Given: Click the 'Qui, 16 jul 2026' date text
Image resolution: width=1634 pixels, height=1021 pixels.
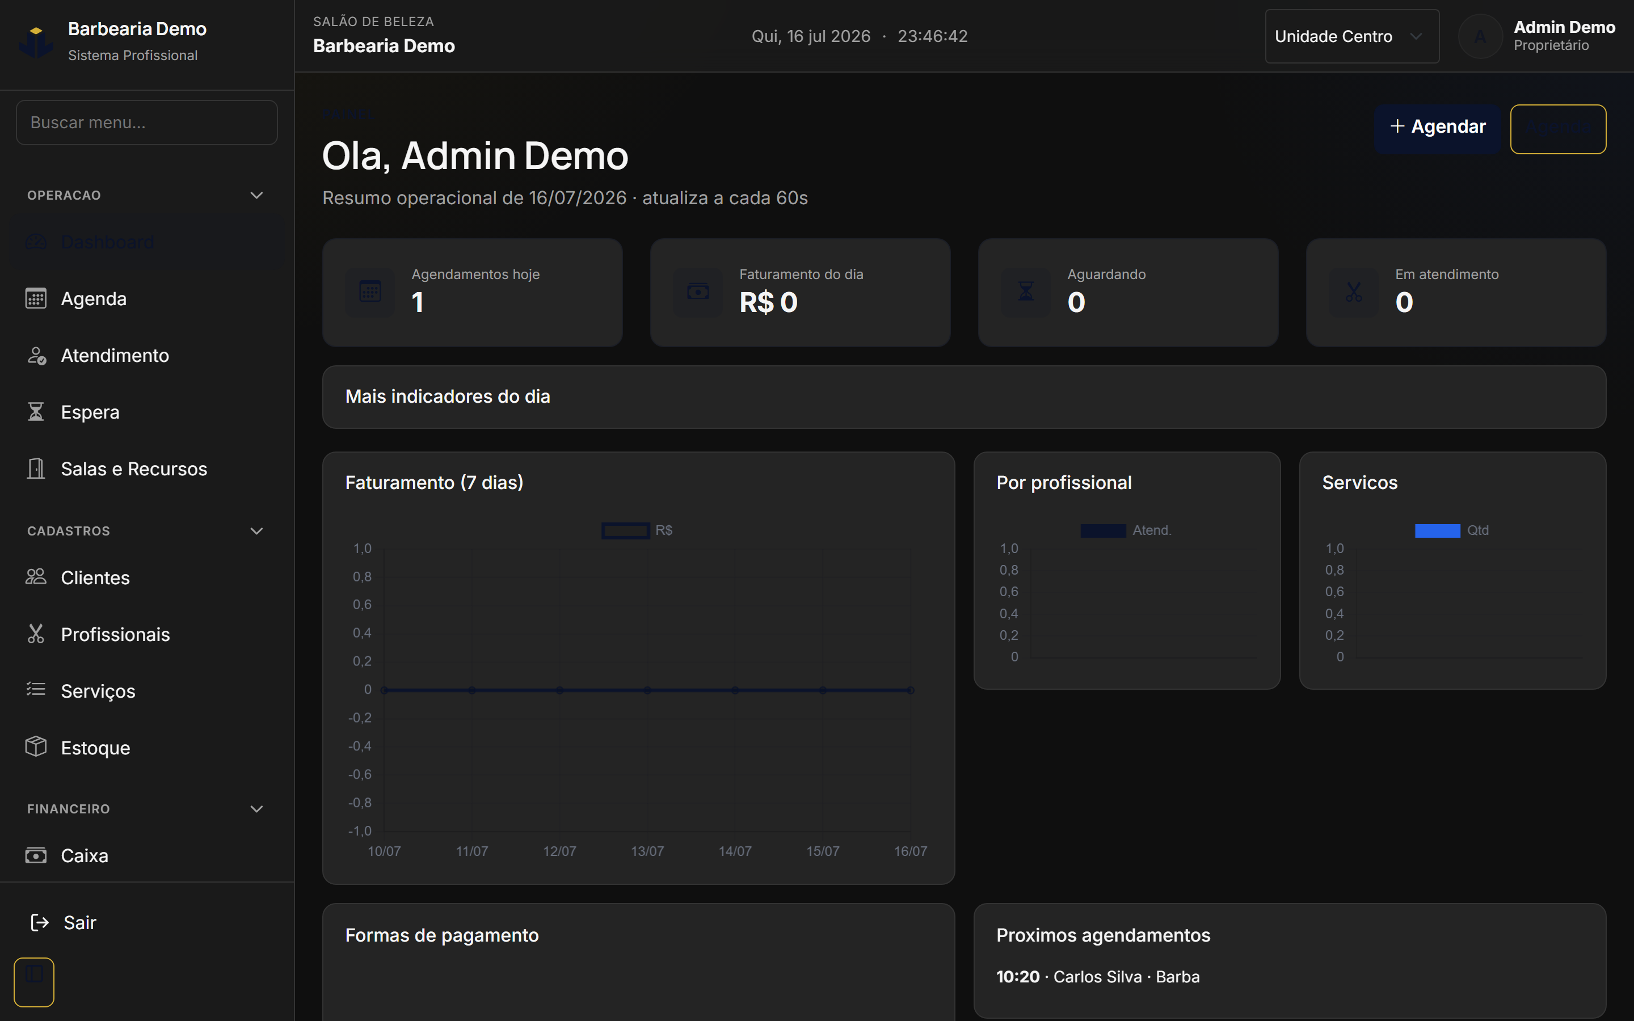Looking at the screenshot, I should click(x=811, y=36).
